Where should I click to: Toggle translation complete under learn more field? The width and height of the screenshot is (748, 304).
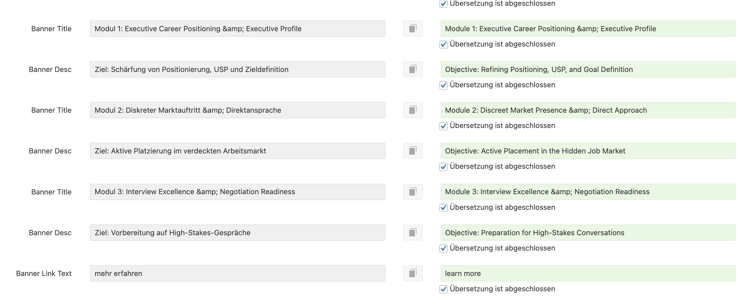tap(443, 289)
